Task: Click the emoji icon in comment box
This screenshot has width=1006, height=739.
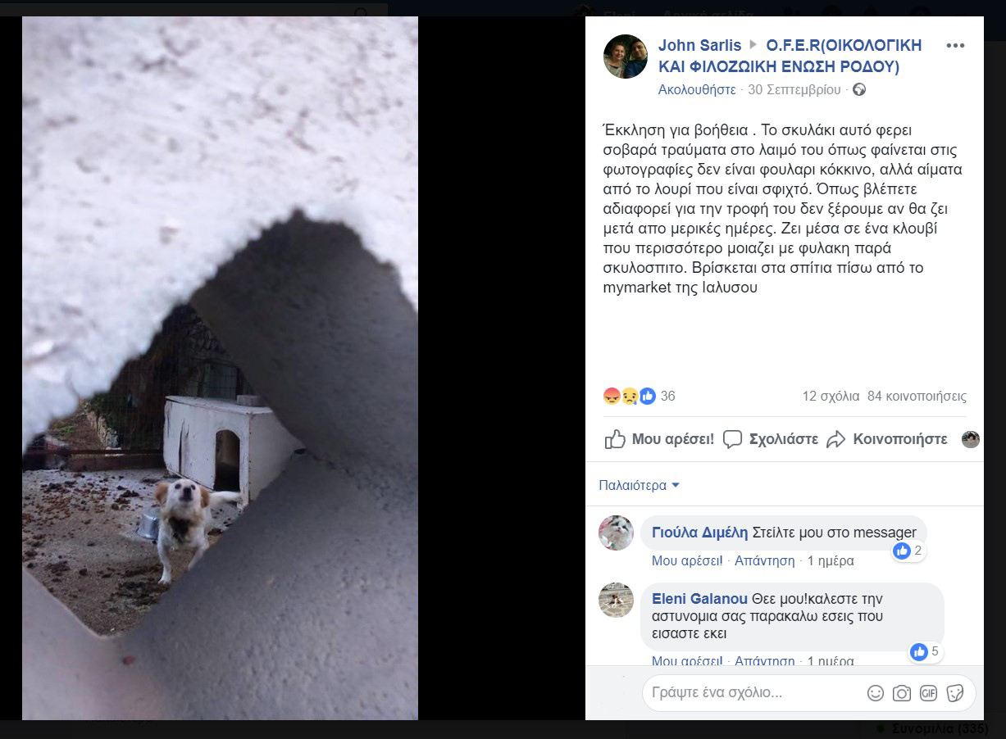Action: click(x=876, y=693)
